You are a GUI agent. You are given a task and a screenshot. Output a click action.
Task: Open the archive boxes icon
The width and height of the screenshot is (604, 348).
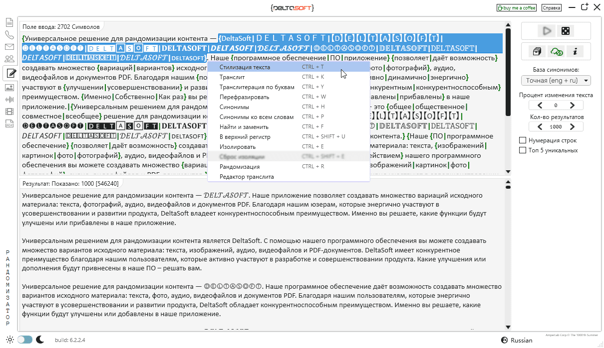pyautogui.click(x=537, y=51)
